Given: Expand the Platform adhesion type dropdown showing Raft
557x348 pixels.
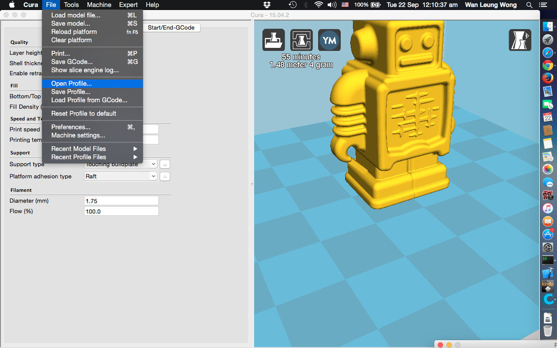Looking at the screenshot, I should coord(120,176).
